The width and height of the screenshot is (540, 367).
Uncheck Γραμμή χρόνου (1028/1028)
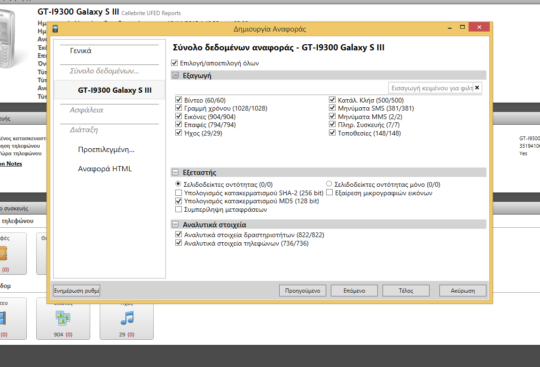[x=179, y=108]
